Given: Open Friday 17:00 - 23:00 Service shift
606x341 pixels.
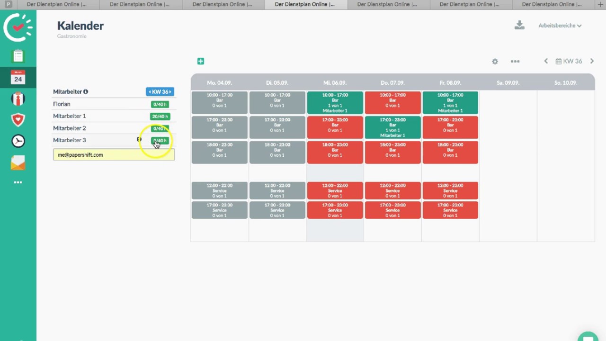Looking at the screenshot, I should coord(451,210).
